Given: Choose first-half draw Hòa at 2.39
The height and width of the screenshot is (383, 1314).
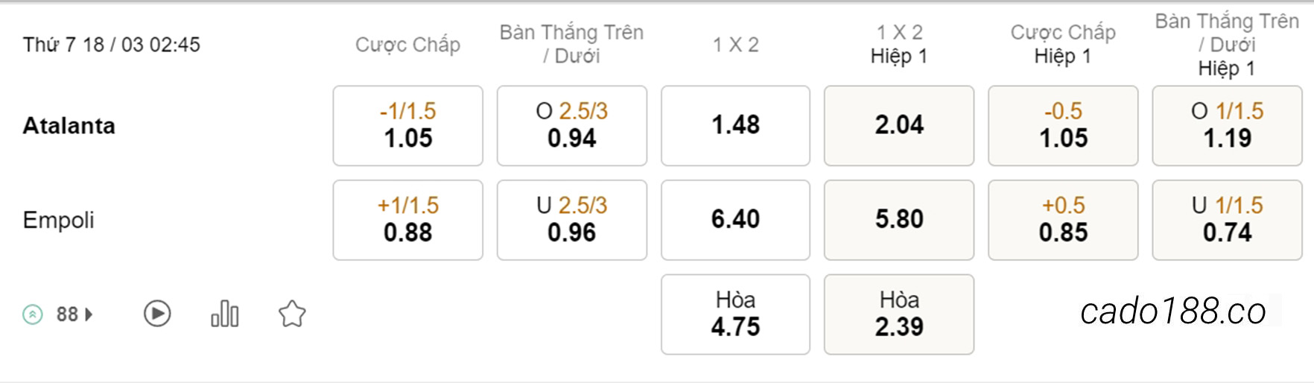Looking at the screenshot, I should click(x=899, y=314).
